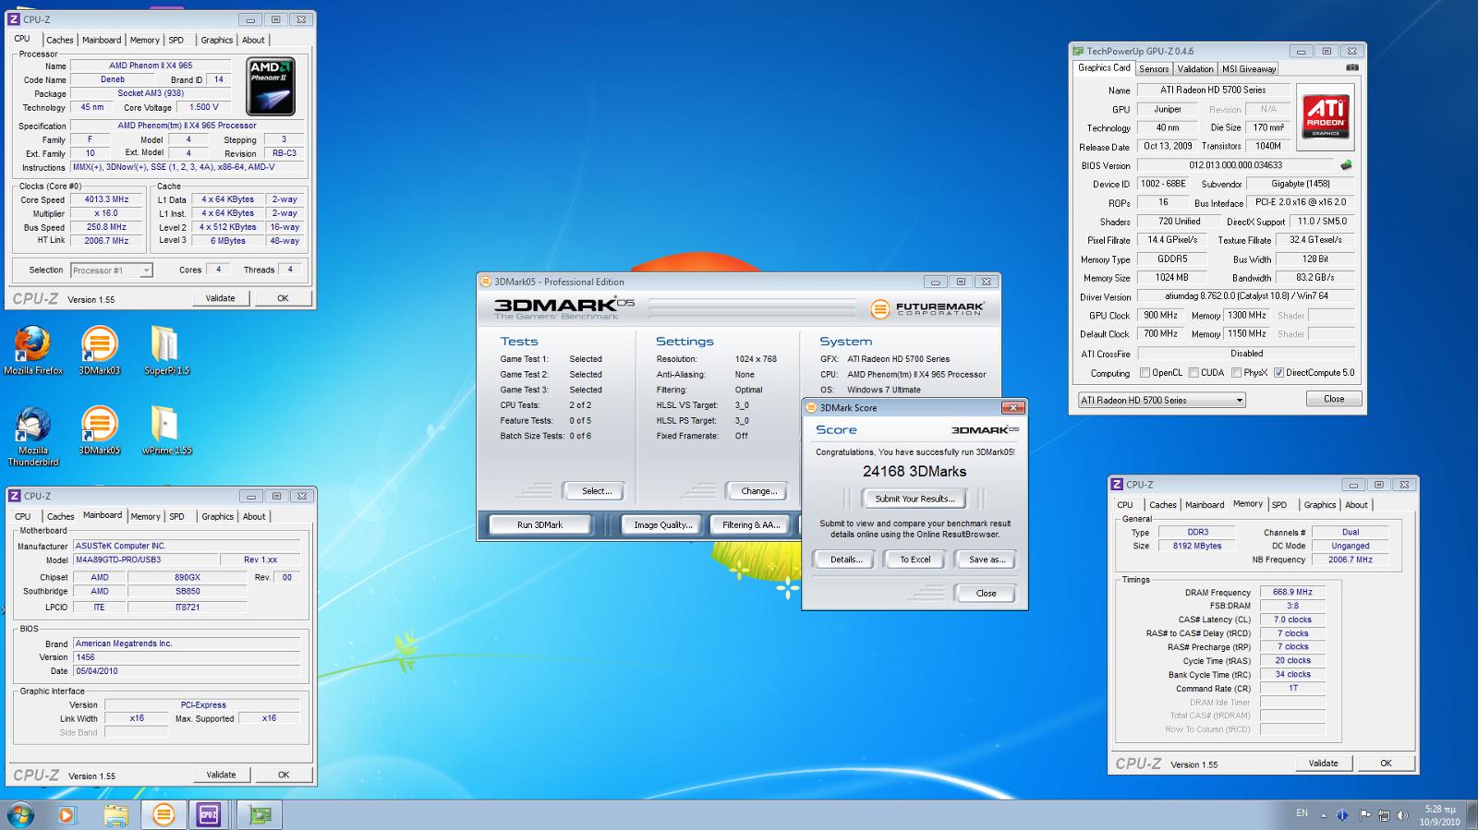Click Filtering & AA button
The height and width of the screenshot is (830, 1478).
pyautogui.click(x=750, y=524)
